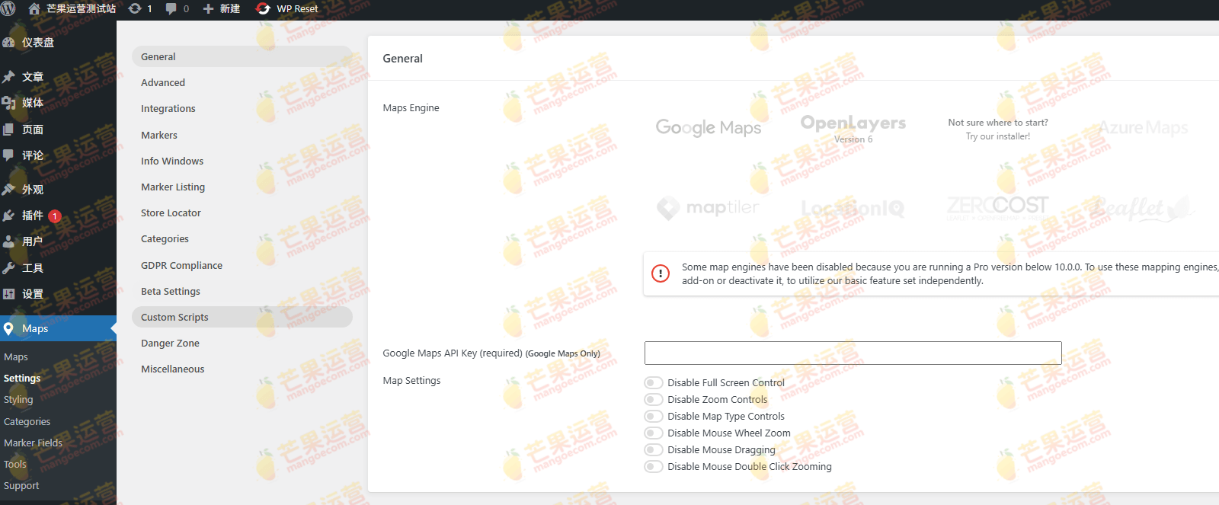Open the comments bubble icon in admin bar
Viewport: 1219px width, 505px height.
point(171,9)
